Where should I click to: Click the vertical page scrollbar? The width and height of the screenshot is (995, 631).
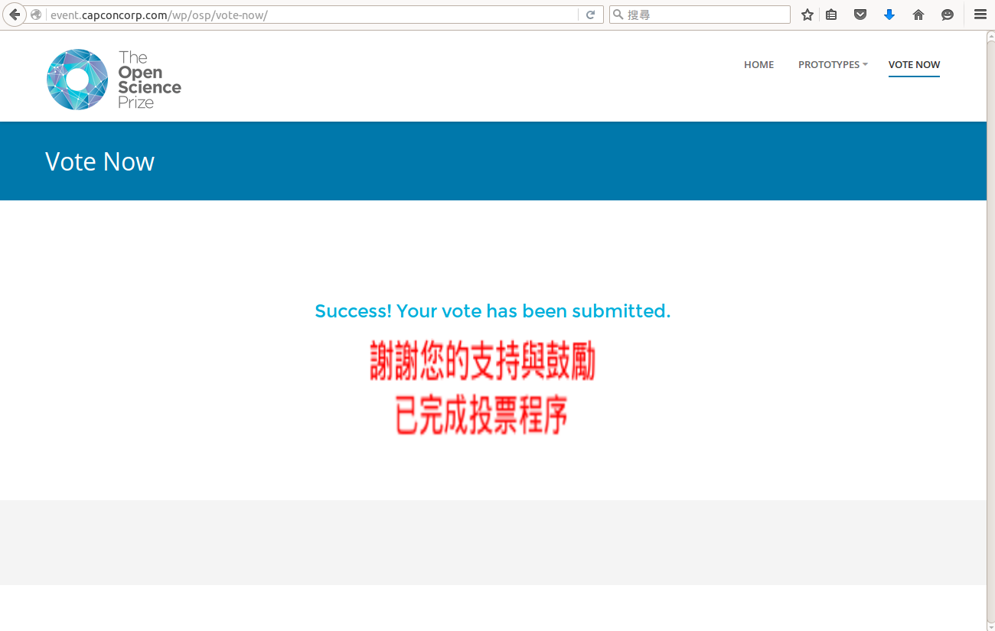[990, 306]
